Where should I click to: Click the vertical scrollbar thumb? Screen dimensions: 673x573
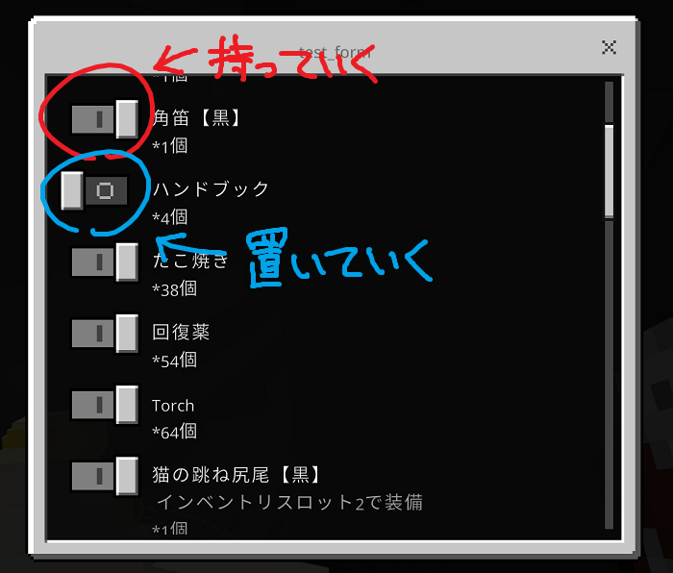point(609,171)
